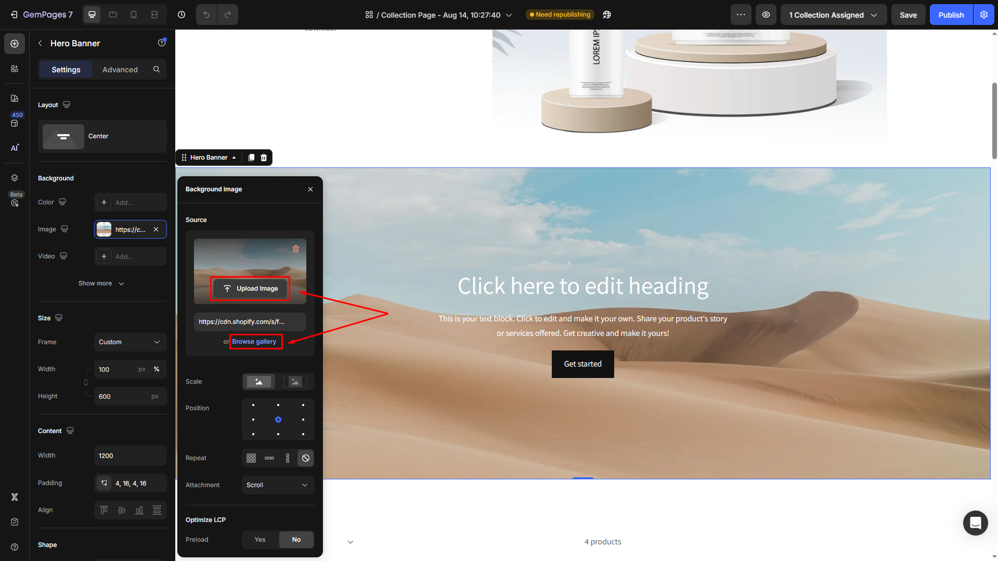Delete the Hero Banner with trash icon
Image resolution: width=998 pixels, height=561 pixels.
pos(264,158)
